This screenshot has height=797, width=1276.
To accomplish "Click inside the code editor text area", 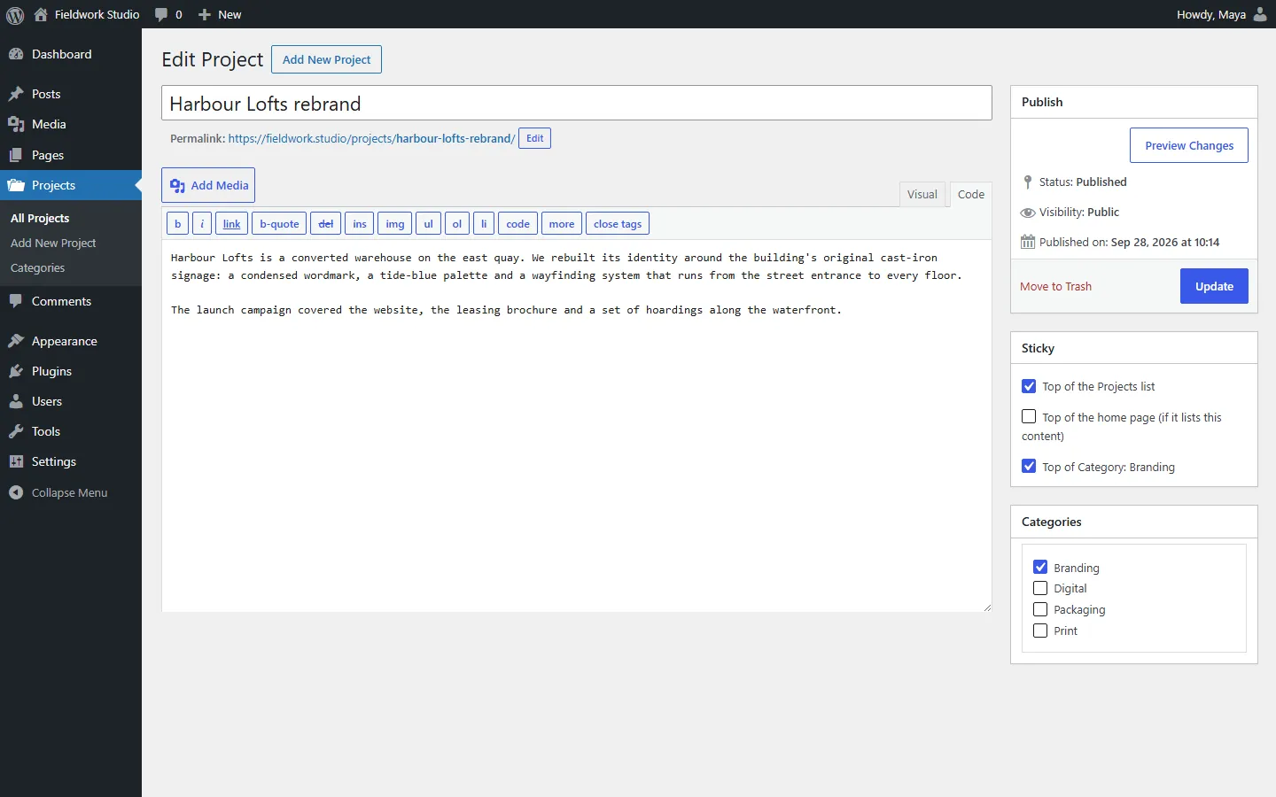I will point(577,425).
